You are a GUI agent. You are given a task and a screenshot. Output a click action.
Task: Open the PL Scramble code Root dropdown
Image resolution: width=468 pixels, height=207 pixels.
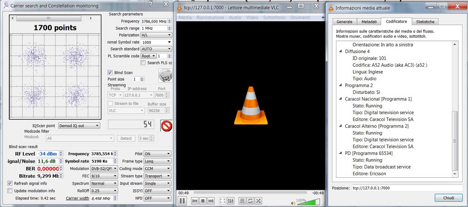pos(149,56)
